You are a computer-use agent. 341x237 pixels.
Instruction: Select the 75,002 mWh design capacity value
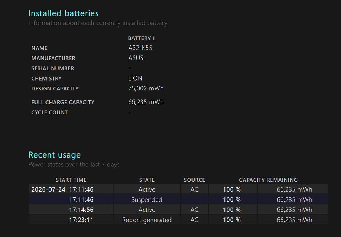(146, 88)
